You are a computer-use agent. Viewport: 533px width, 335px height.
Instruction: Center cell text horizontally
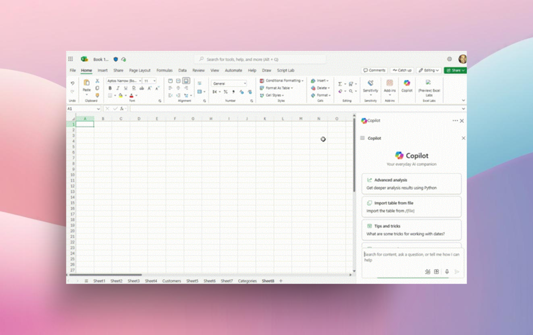178,88
